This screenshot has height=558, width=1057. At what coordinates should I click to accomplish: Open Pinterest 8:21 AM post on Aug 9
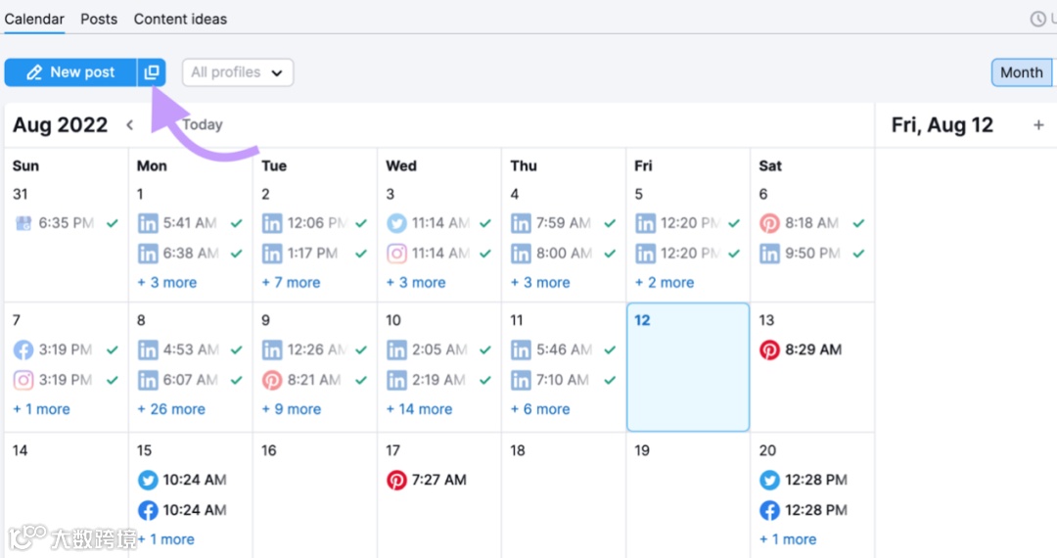315,380
